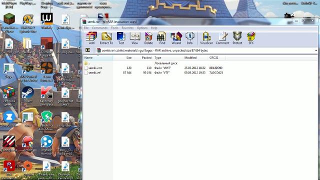
Task: Show archive Info
Action: (x=189, y=38)
